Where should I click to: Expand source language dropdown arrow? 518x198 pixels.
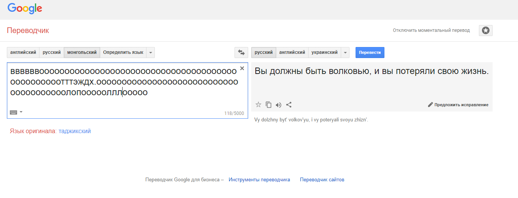click(151, 52)
